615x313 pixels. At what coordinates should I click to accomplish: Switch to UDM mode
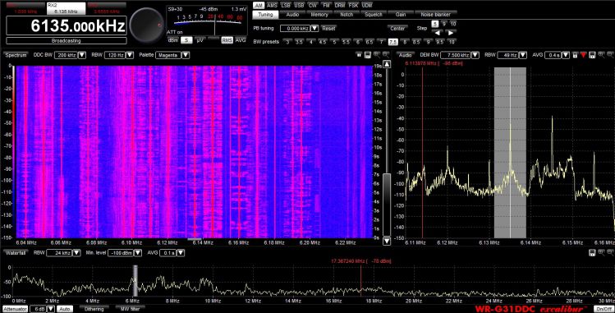click(366, 6)
